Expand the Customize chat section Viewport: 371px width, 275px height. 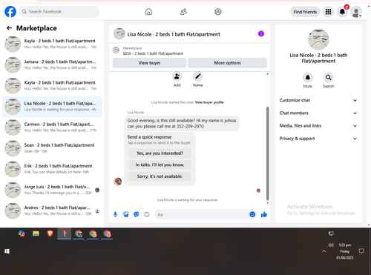pos(318,100)
